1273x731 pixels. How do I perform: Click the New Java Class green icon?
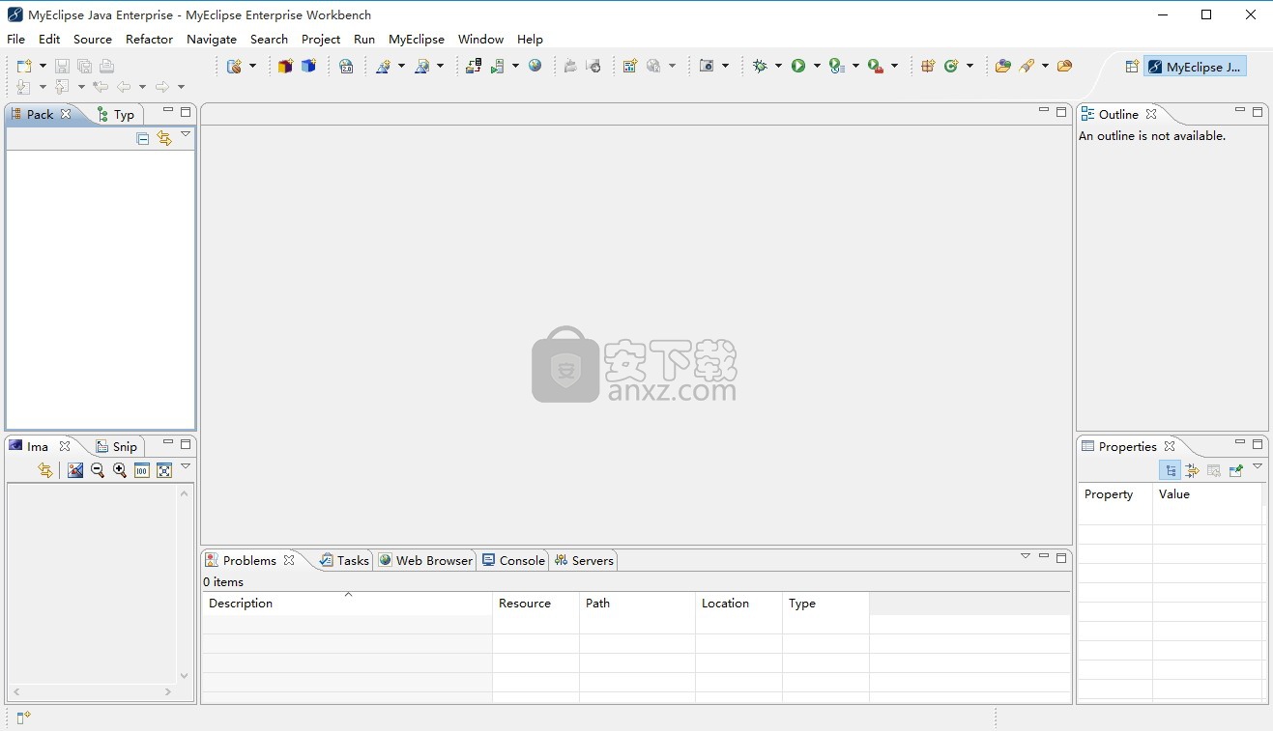coord(951,66)
